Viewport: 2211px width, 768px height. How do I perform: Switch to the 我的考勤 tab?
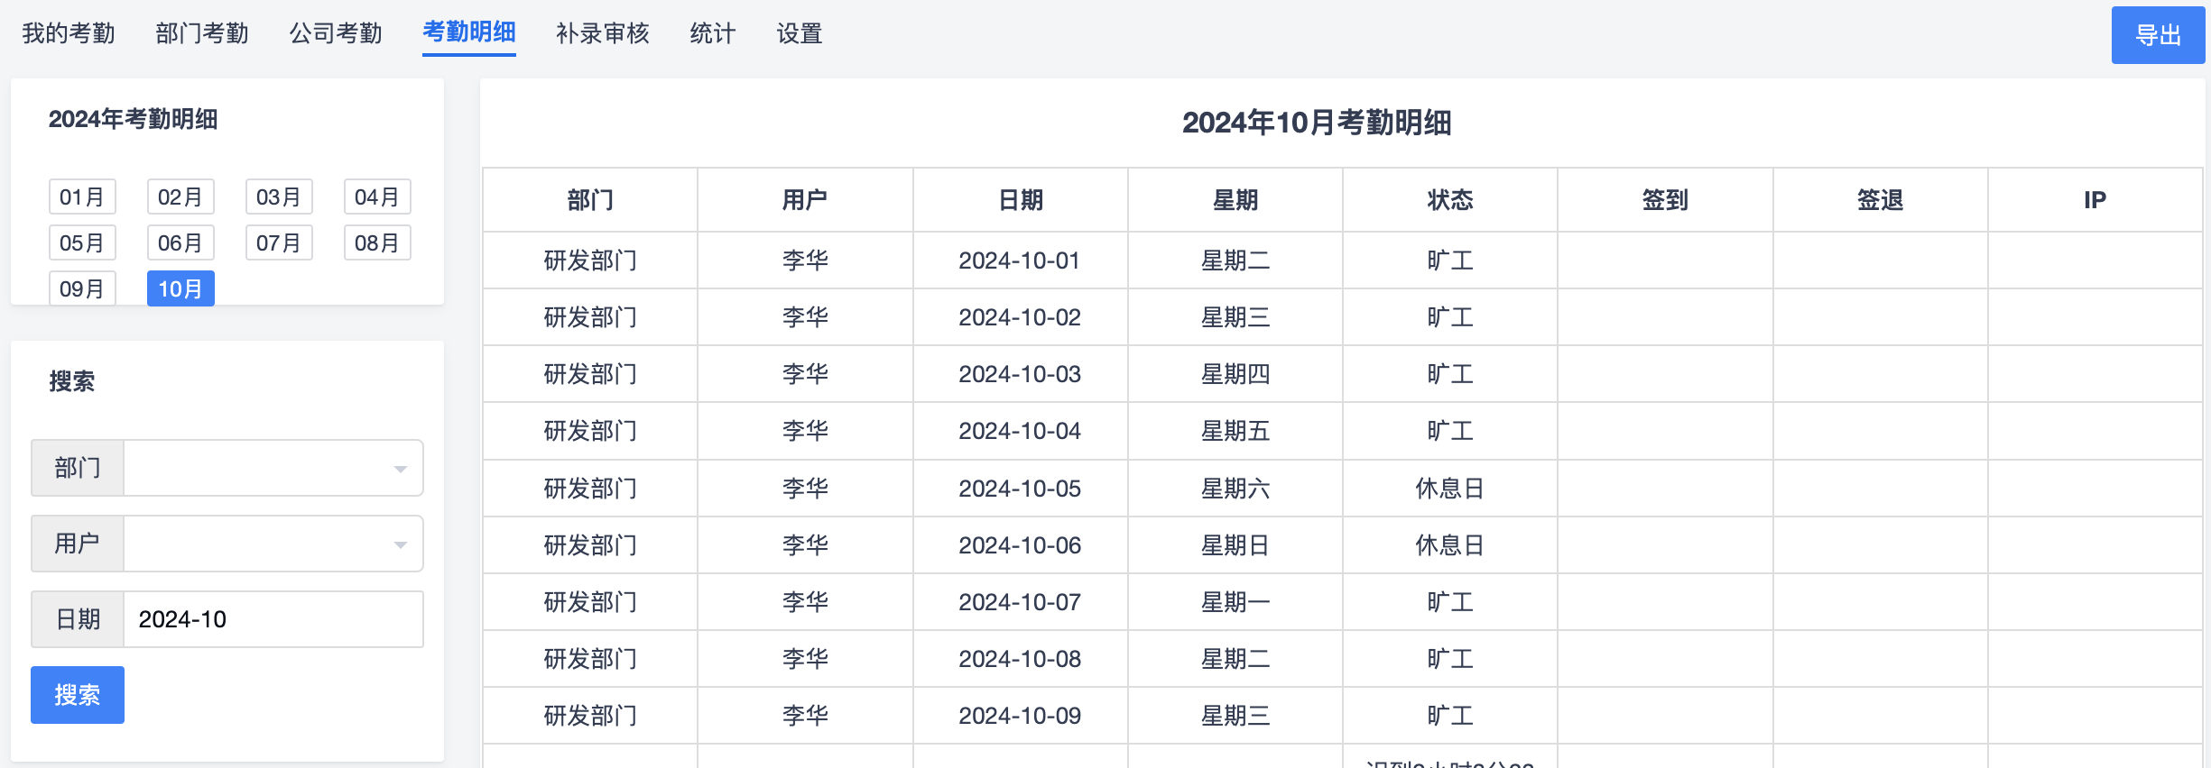[69, 33]
